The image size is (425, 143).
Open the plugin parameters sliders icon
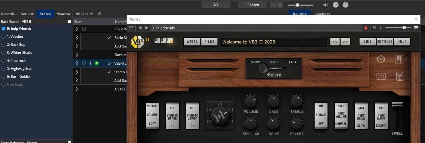(131, 28)
